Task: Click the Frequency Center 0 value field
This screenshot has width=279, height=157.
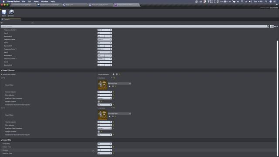Action: [x=105, y=30]
